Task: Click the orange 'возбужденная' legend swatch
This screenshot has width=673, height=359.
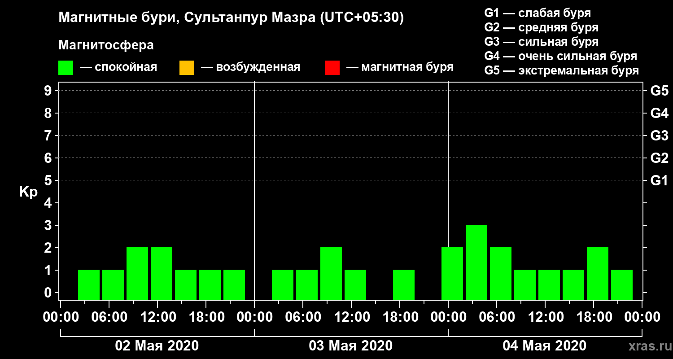Action: pos(187,68)
